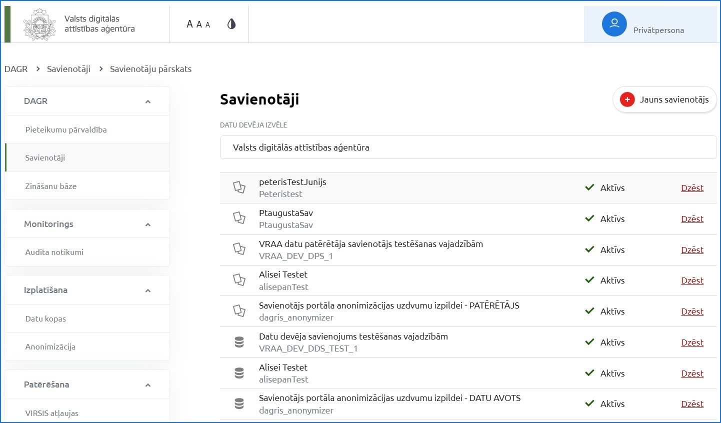
Task: Click Savienotāju pārskats breadcrumb
Action: (150, 69)
